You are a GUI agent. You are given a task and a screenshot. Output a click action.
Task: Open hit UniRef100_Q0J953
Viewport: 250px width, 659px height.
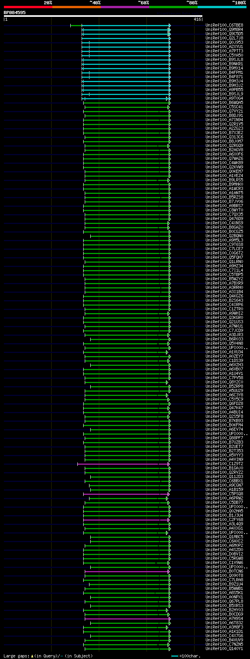224,43
